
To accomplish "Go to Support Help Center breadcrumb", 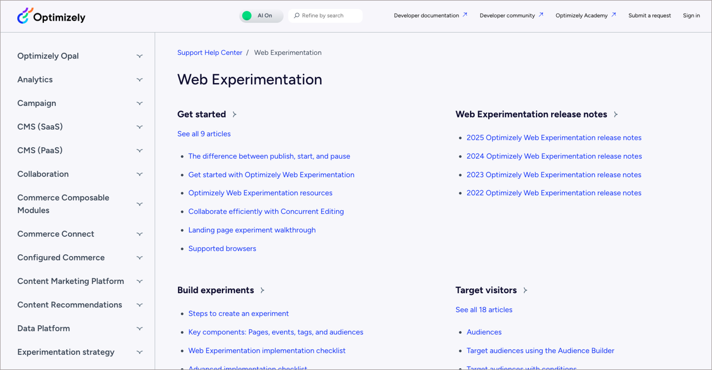I will tap(210, 53).
